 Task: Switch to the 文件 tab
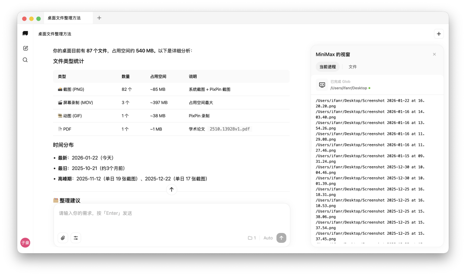pos(353,67)
